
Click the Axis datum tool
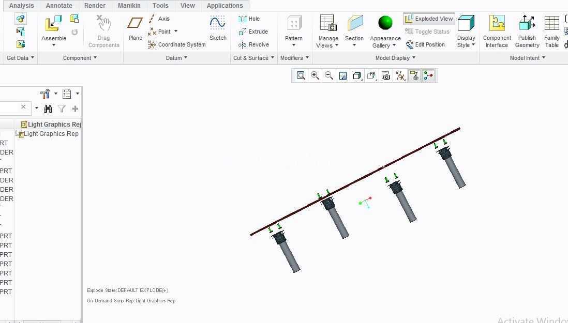pyautogui.click(x=159, y=19)
